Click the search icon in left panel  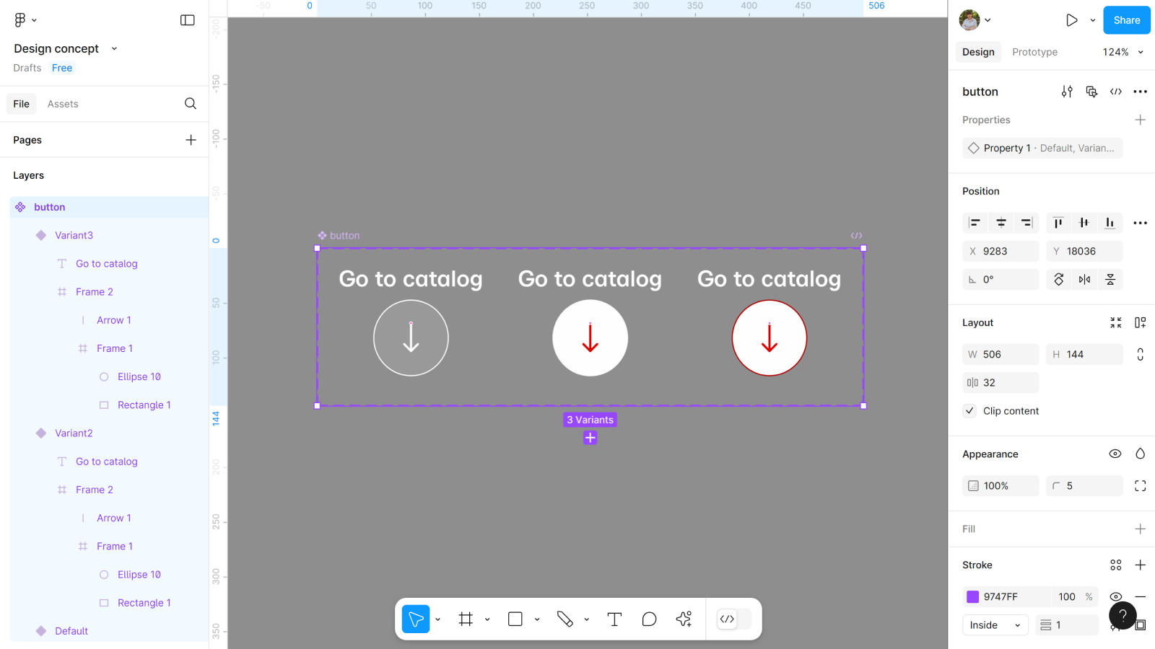coord(191,104)
